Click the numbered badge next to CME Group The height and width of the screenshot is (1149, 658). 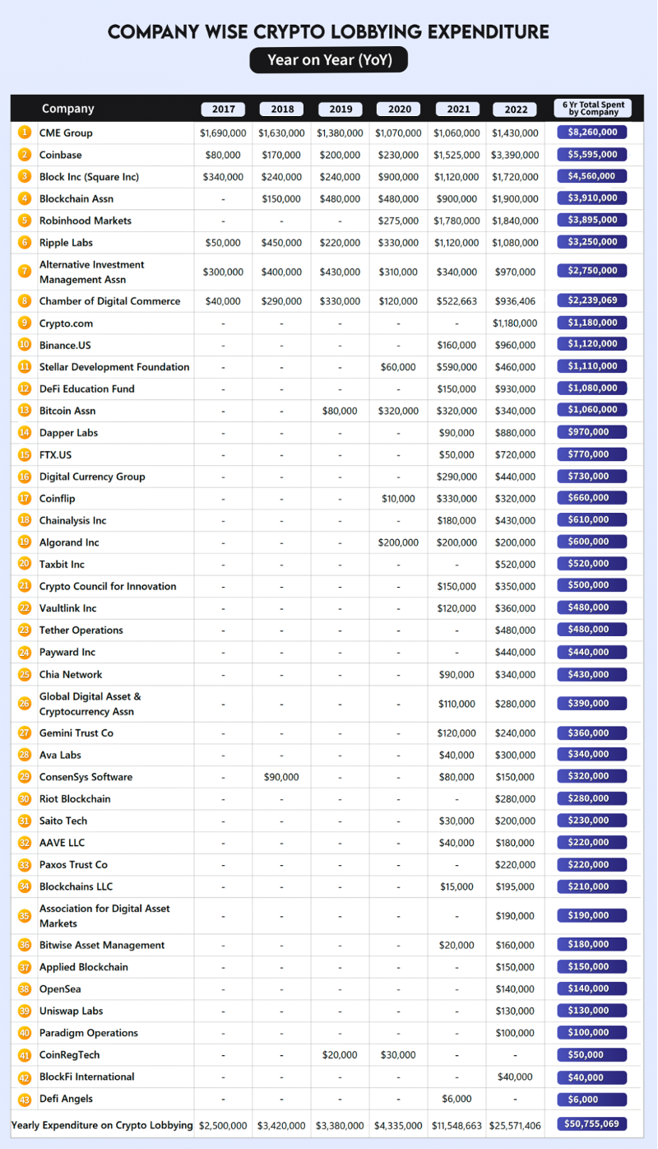point(25,133)
